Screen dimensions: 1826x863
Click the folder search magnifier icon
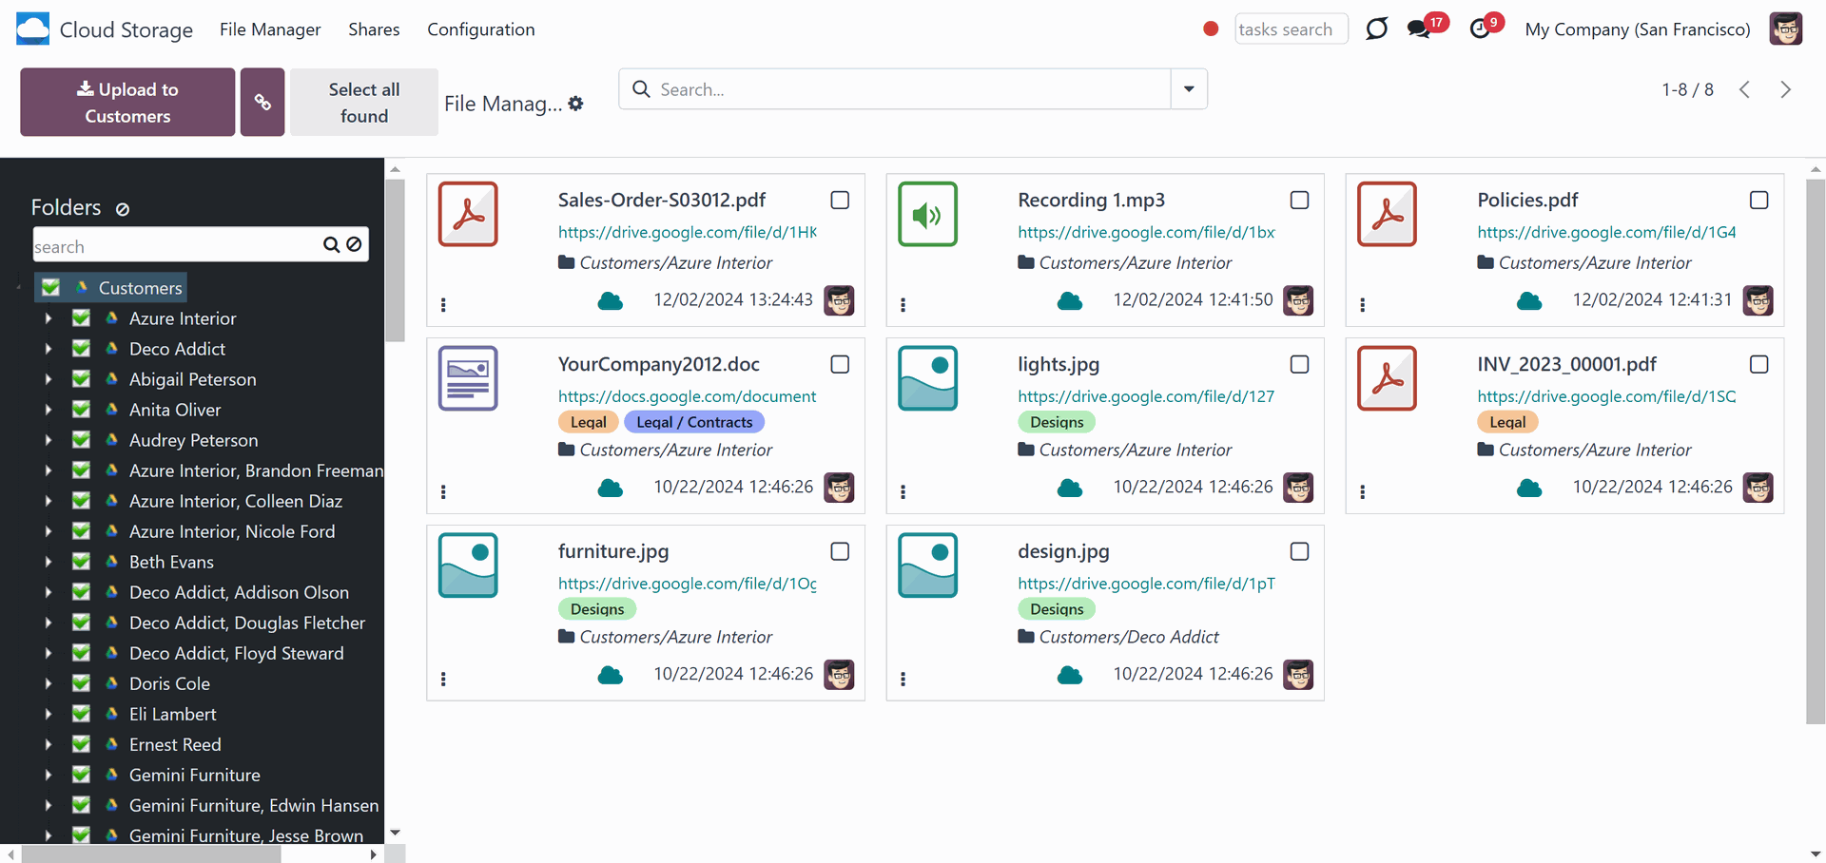coord(331,245)
